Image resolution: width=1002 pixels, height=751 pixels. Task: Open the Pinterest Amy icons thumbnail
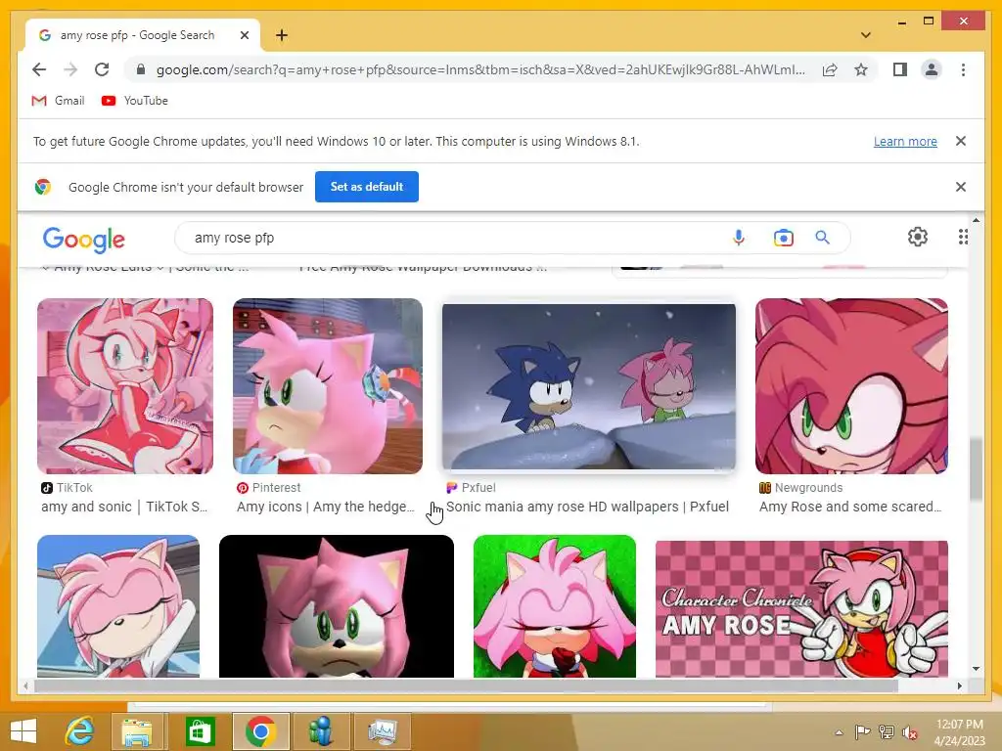coord(327,385)
